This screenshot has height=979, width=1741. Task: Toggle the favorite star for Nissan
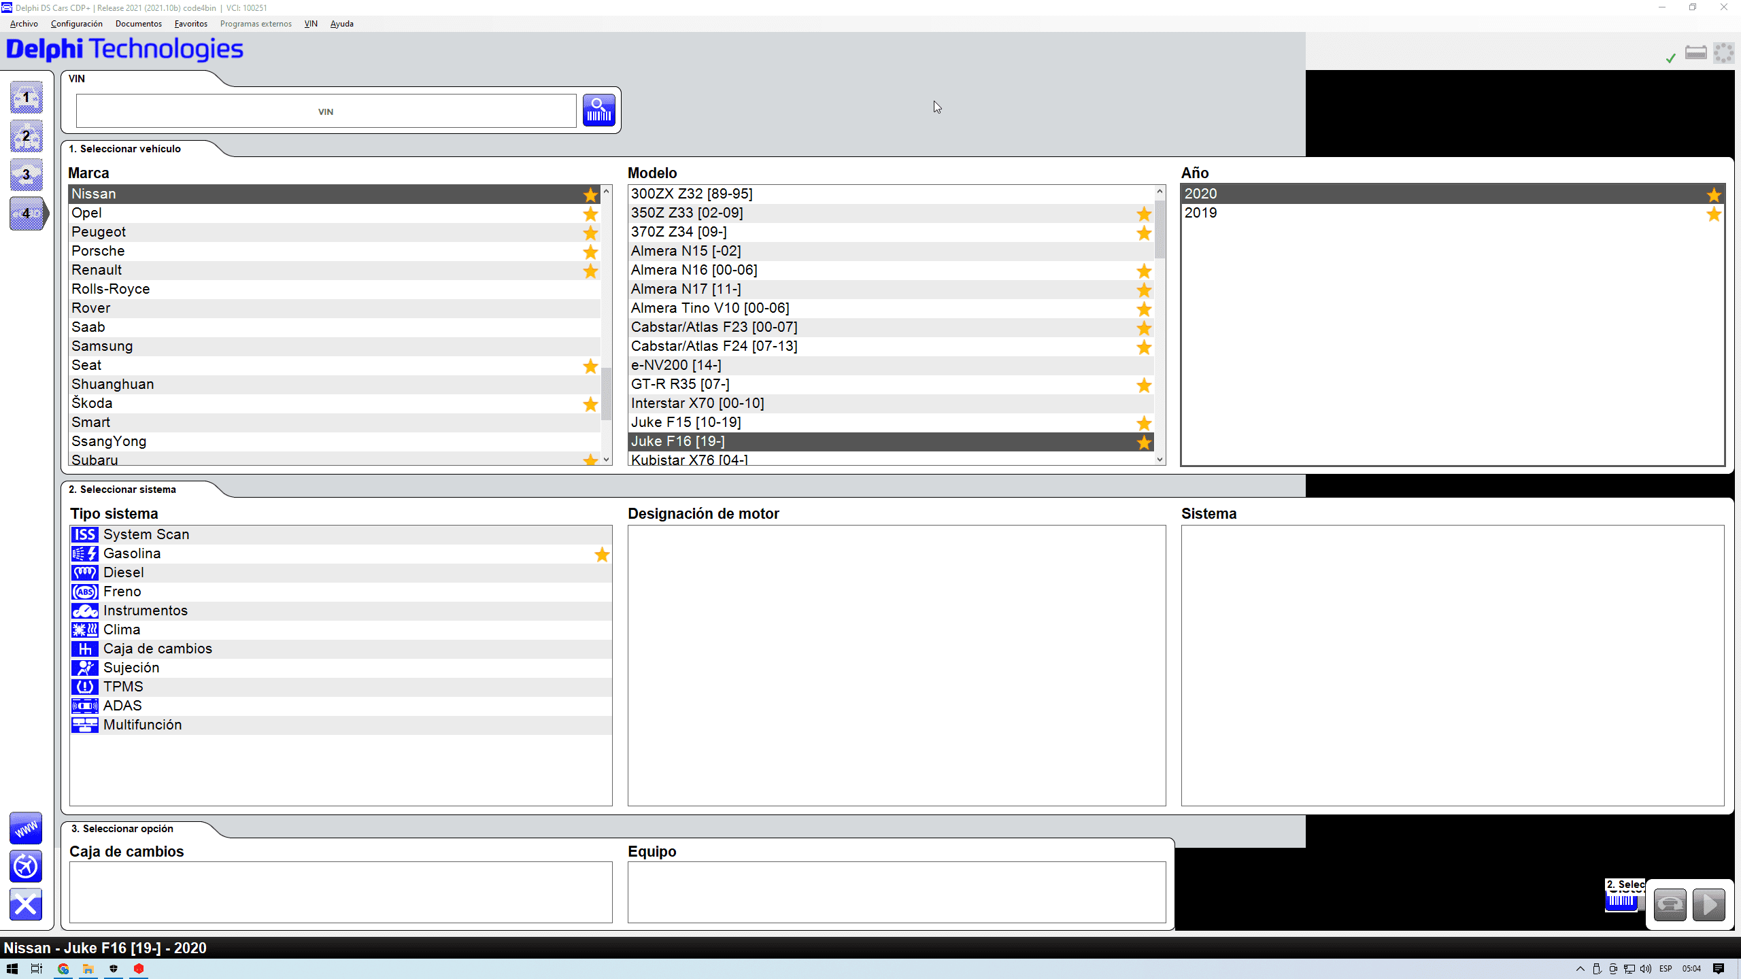(x=589, y=195)
